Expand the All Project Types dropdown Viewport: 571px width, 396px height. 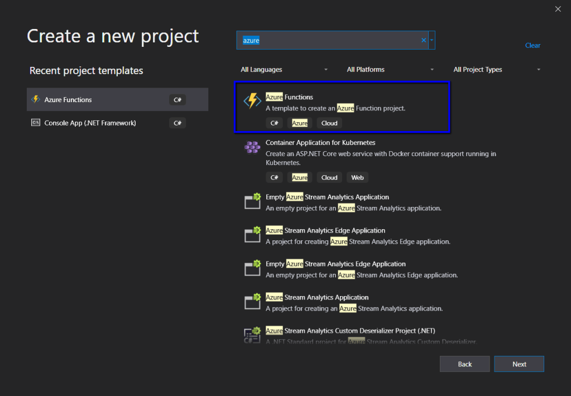pos(497,70)
